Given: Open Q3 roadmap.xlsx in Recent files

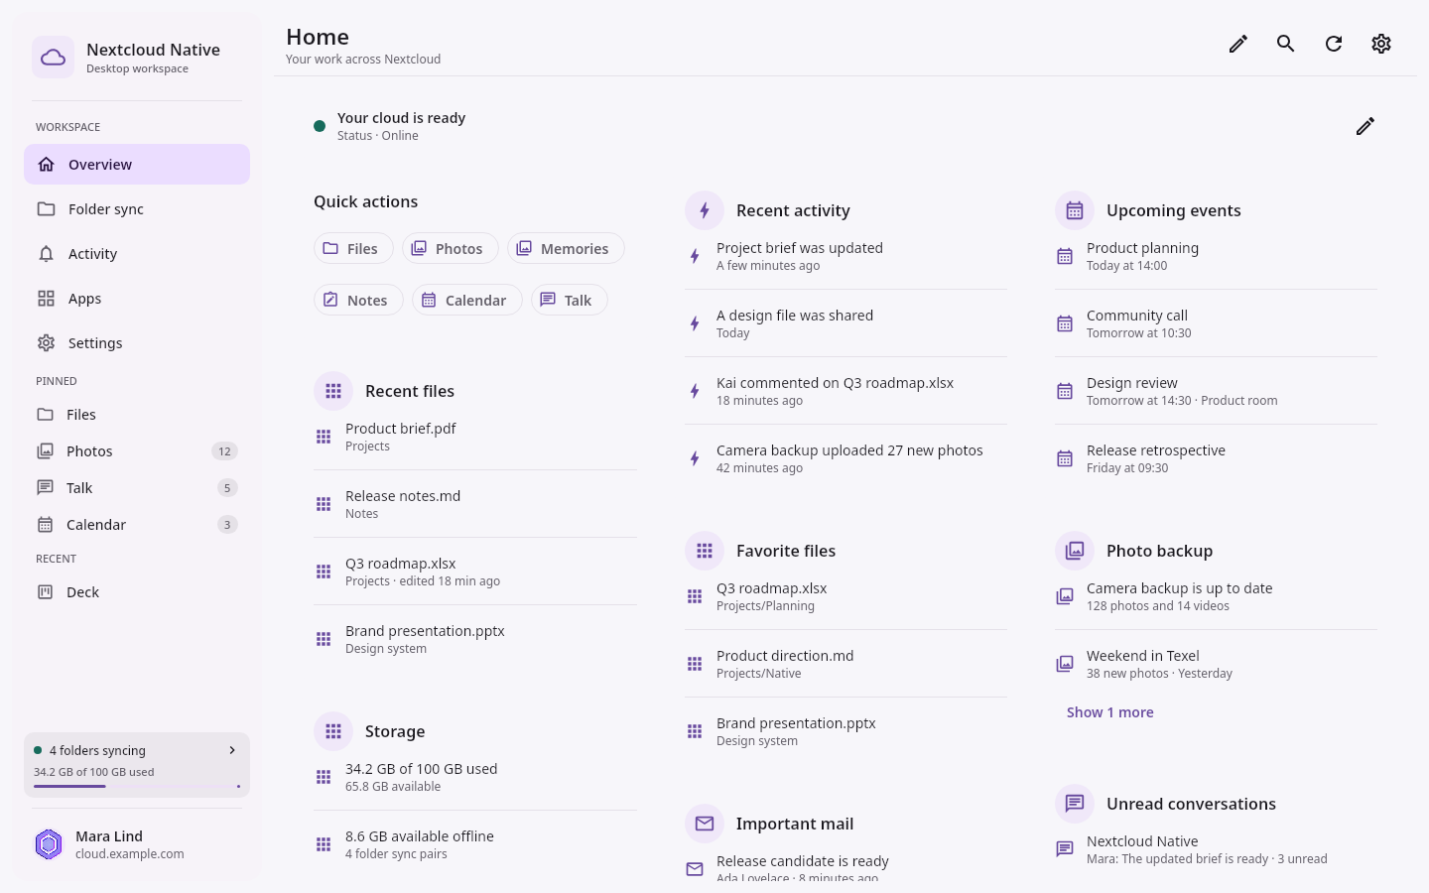Looking at the screenshot, I should point(475,572).
